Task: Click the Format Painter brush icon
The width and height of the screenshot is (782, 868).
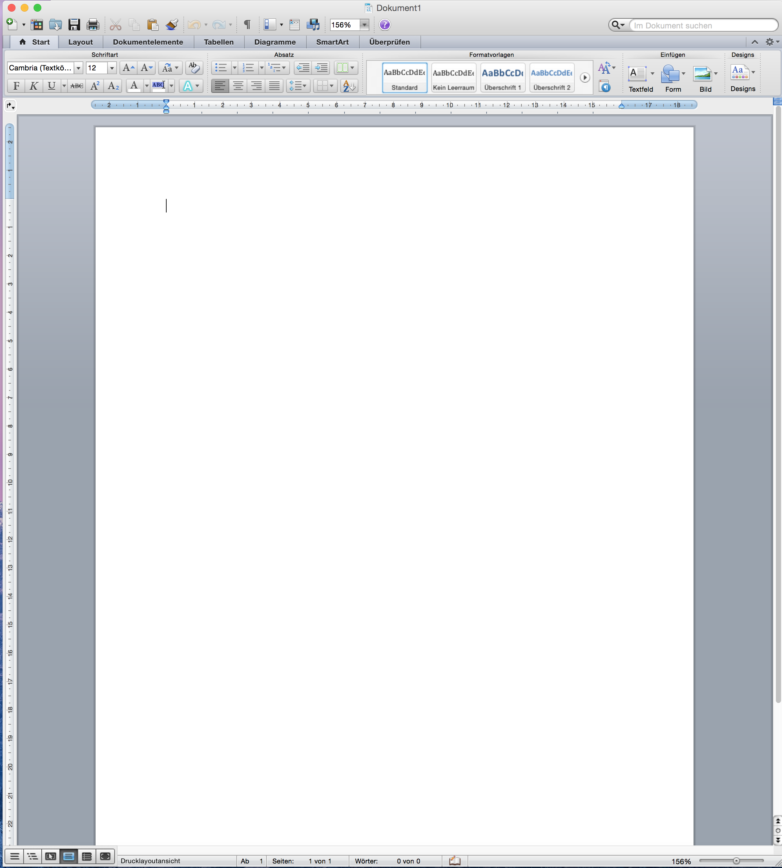Action: (172, 25)
